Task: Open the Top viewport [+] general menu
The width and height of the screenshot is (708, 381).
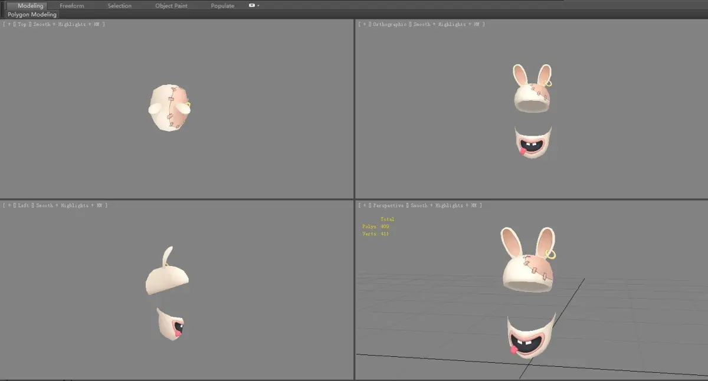Action: pos(9,24)
